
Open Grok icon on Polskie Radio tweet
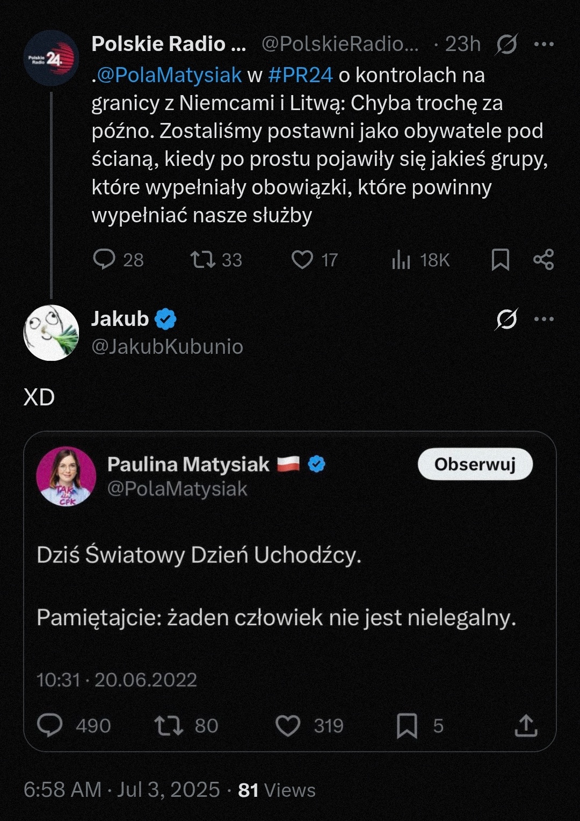click(506, 44)
